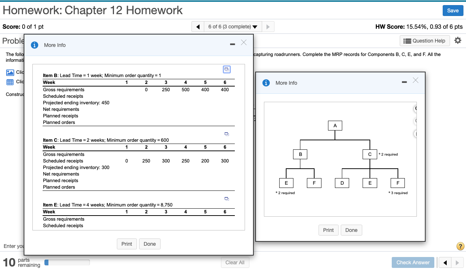Click the Clear All button
The height and width of the screenshot is (273, 466).
coord(235,262)
